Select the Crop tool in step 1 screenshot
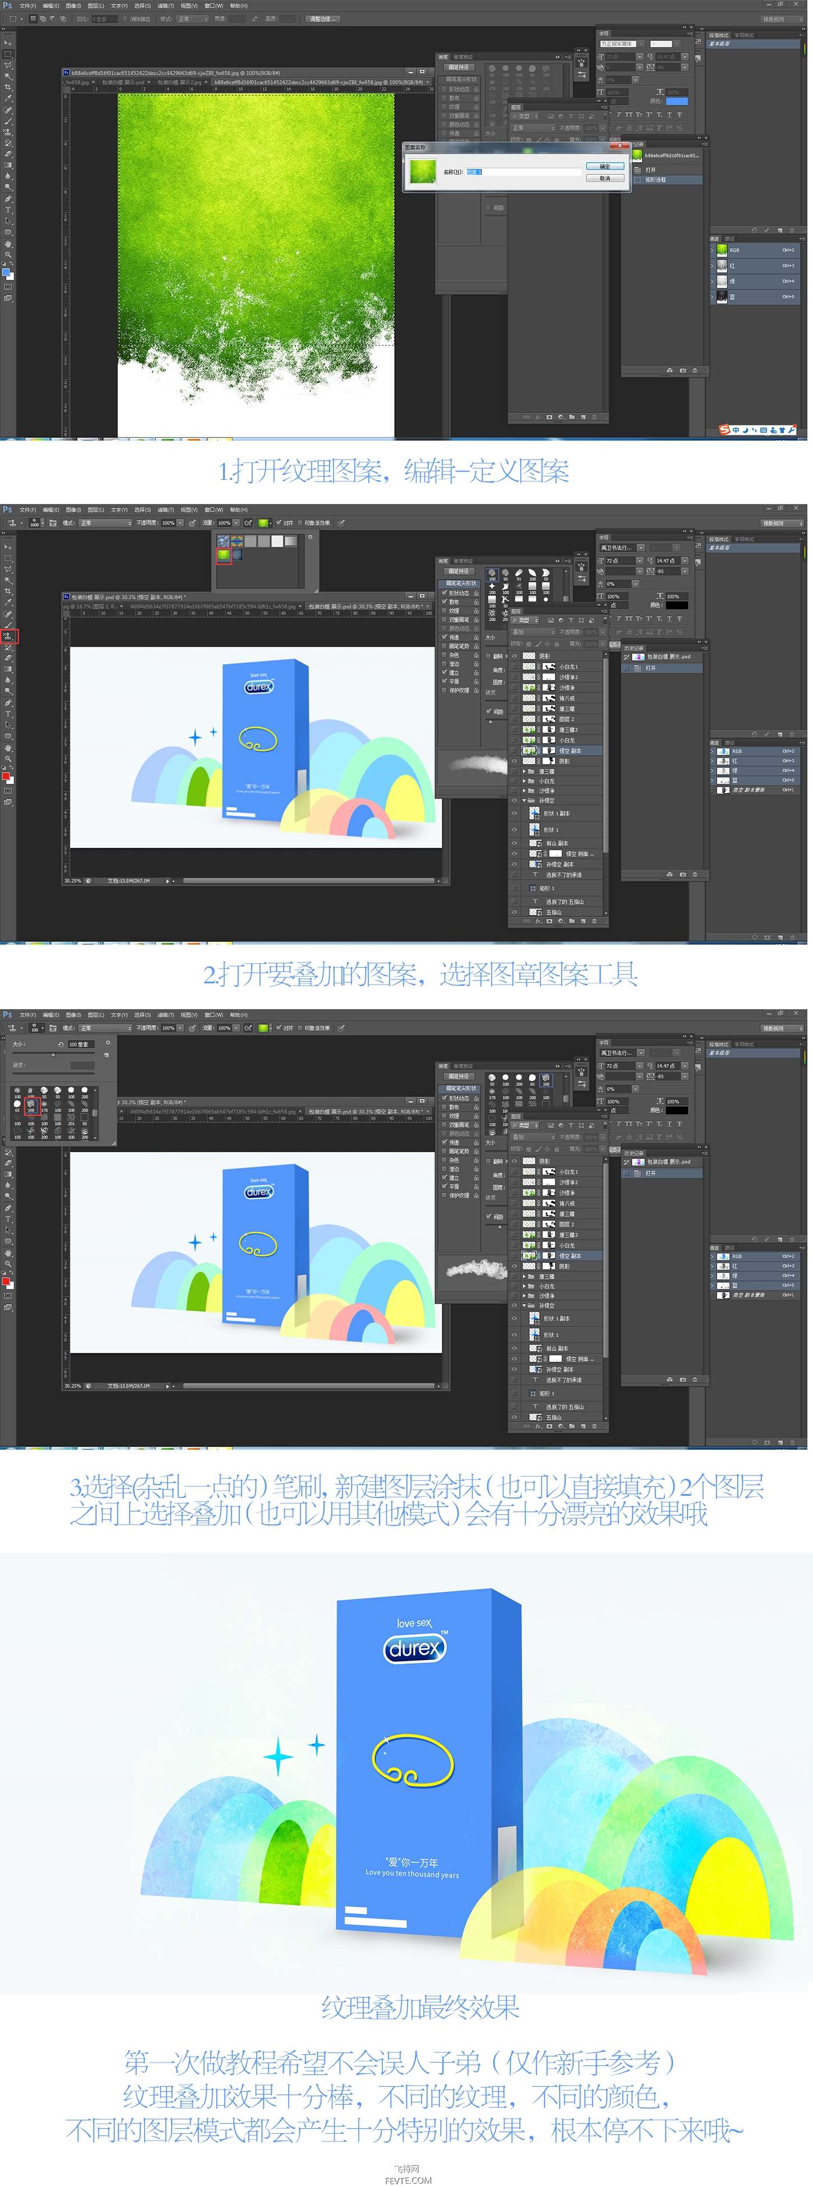This screenshot has width=813, height=2187. point(8,86)
